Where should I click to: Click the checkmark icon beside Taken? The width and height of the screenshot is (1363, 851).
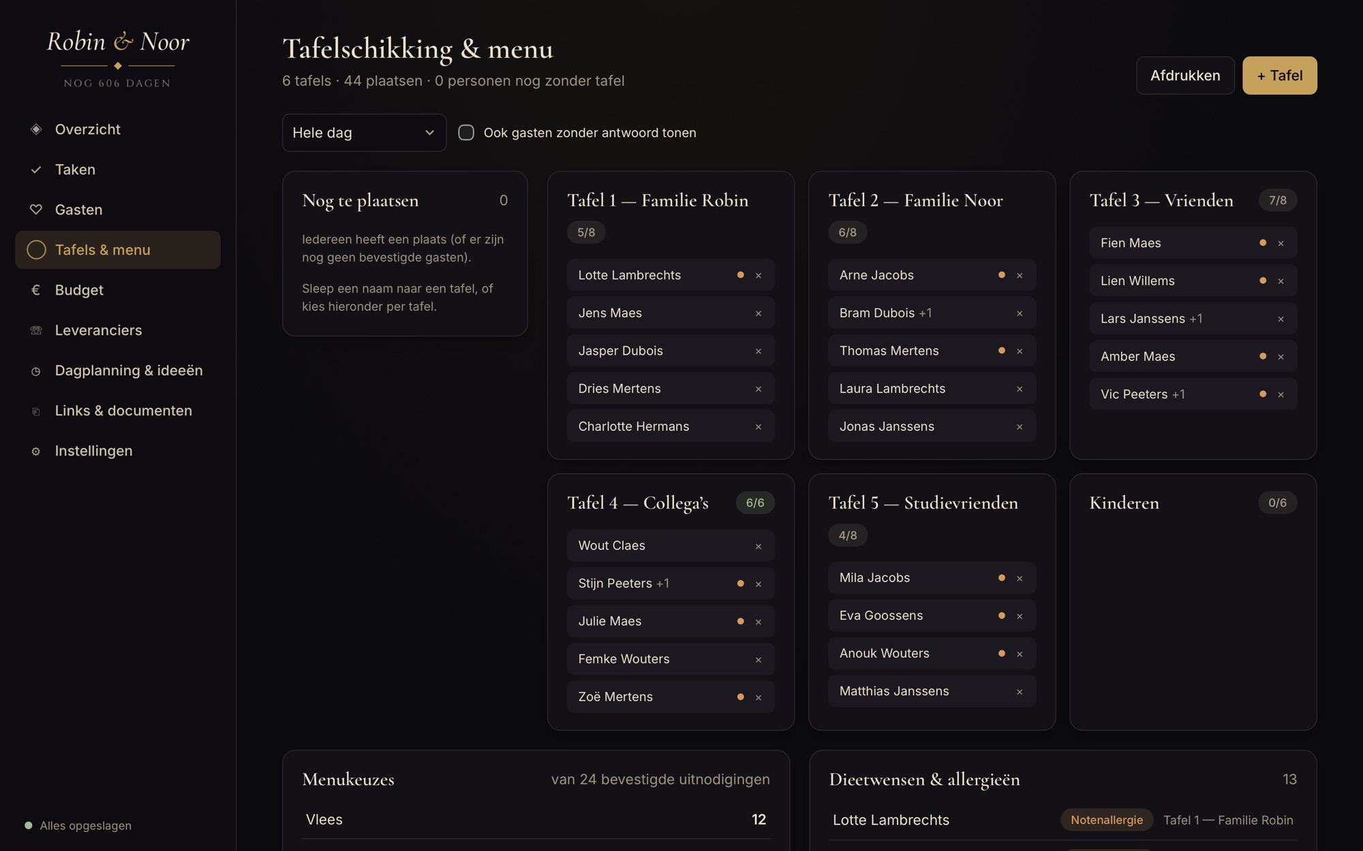tap(36, 170)
